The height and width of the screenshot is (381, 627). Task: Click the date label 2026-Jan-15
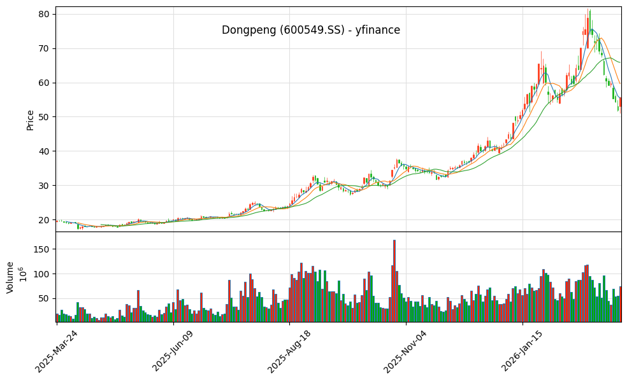(522, 352)
